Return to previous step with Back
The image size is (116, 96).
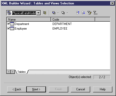pyautogui.click(x=17, y=89)
